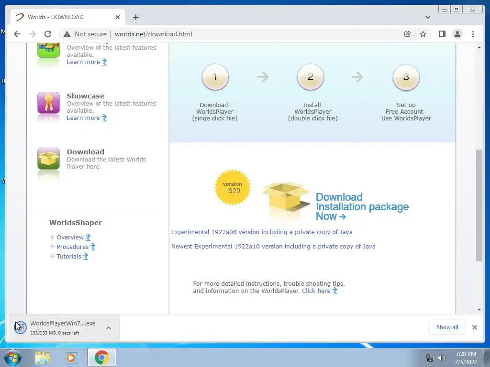Click the volume speaker tray icon
This screenshot has width=490, height=367.
pyautogui.click(x=442, y=358)
